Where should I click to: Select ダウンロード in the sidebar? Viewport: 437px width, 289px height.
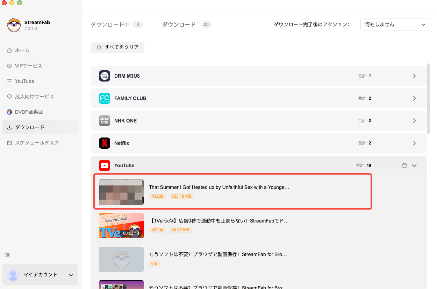click(x=40, y=127)
